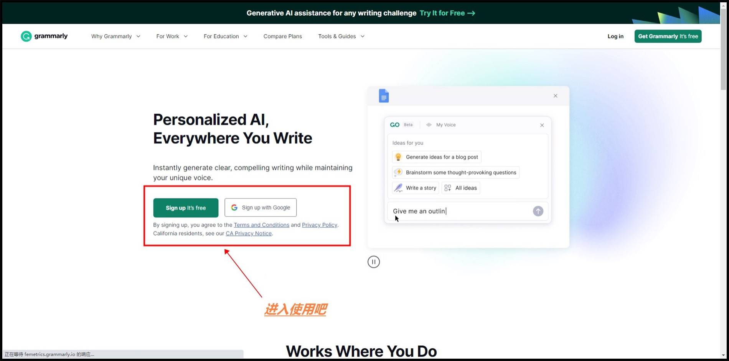Click the Log in link

[615, 36]
